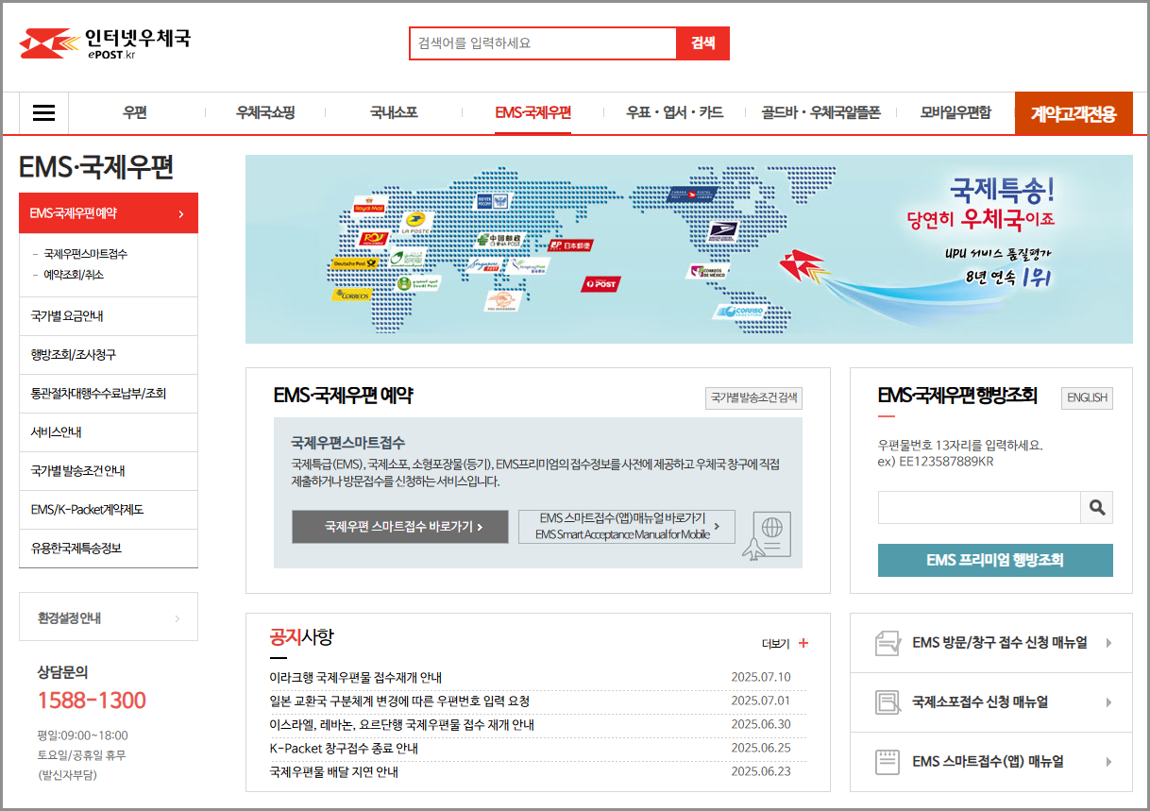This screenshot has height=811, width=1150.
Task: Click the EMS 프리미엄 행방조회 button
Action: pyautogui.click(x=995, y=560)
